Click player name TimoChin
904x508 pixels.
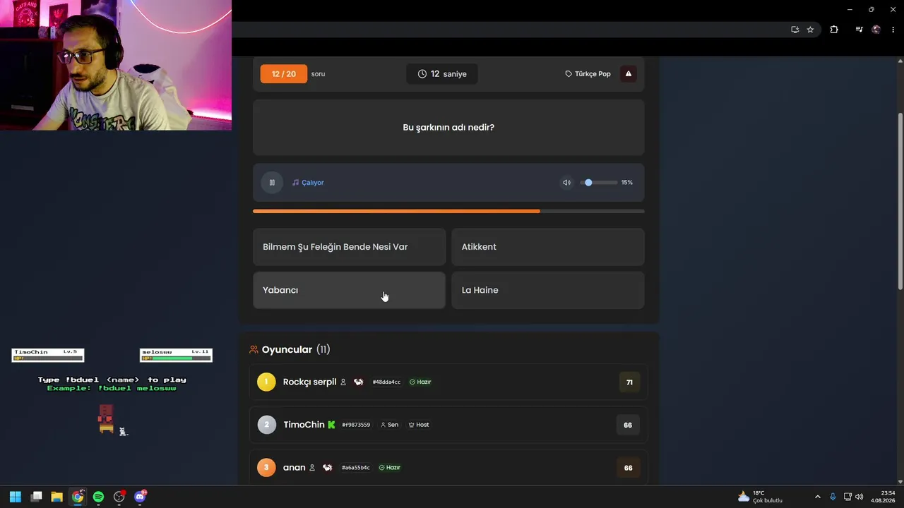304,425
